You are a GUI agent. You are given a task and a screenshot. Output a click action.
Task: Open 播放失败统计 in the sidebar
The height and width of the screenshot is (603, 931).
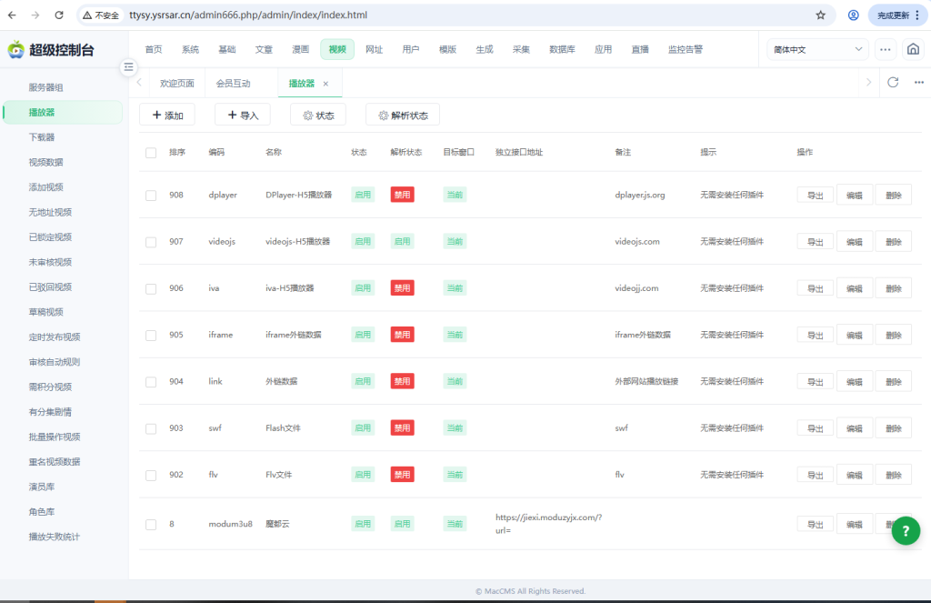54,537
